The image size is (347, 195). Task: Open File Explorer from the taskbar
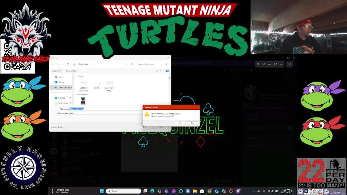pos(195,191)
